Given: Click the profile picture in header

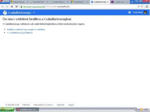Looking at the screenshot, I should click(145, 13).
